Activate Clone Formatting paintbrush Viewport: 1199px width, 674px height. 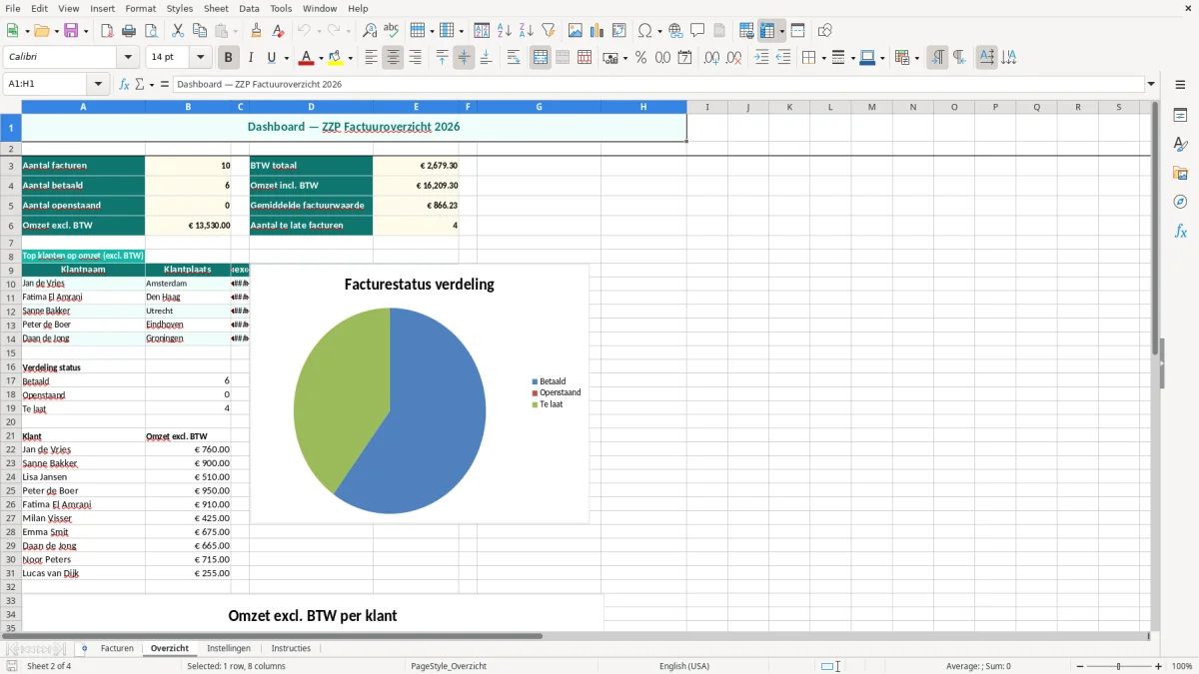[257, 31]
